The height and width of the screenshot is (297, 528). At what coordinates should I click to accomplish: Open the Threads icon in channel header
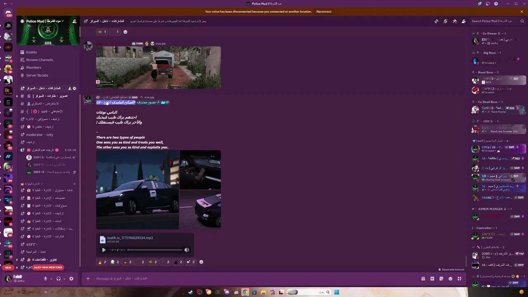pyautogui.click(x=436, y=21)
